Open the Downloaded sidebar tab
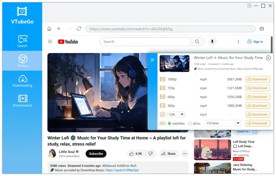This screenshot has height=176, width=276. (x=22, y=101)
